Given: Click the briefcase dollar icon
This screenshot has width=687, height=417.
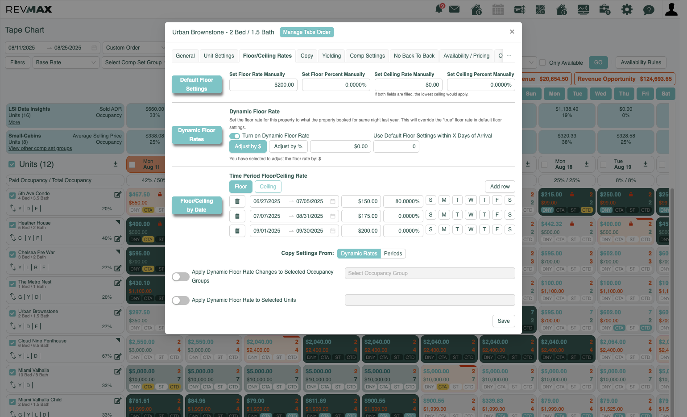Looking at the screenshot, I should pyautogui.click(x=605, y=9).
